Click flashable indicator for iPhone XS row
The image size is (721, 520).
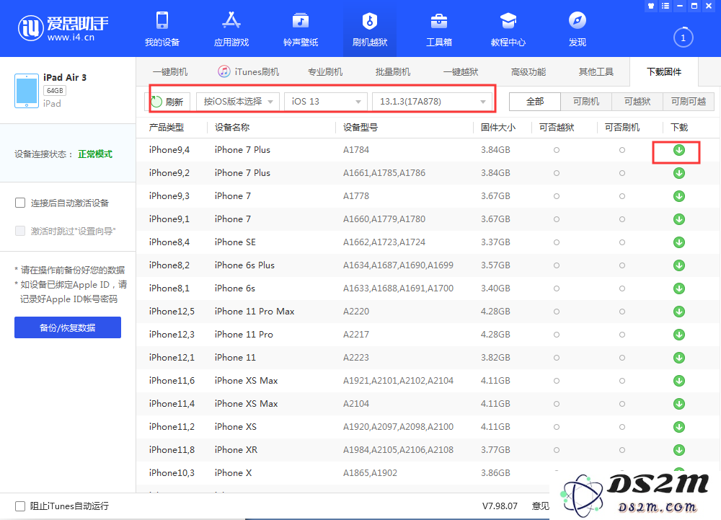click(622, 427)
